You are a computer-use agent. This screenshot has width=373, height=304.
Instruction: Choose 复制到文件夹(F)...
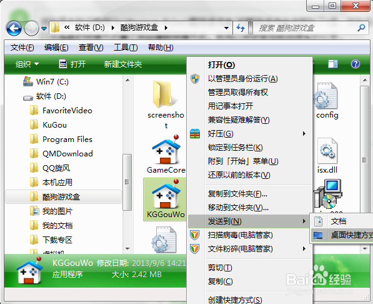[x=249, y=194]
